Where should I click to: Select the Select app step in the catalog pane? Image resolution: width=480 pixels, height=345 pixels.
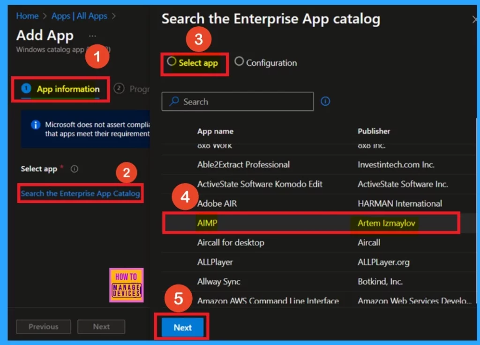pyautogui.click(x=193, y=63)
